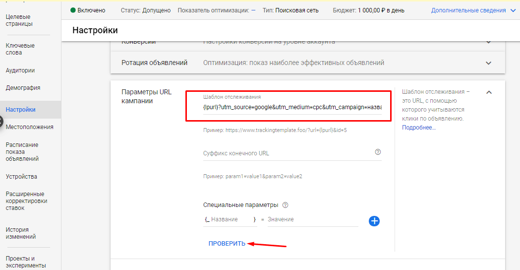
Task: Click help icon beside Специальные параметры
Action: click(285, 205)
